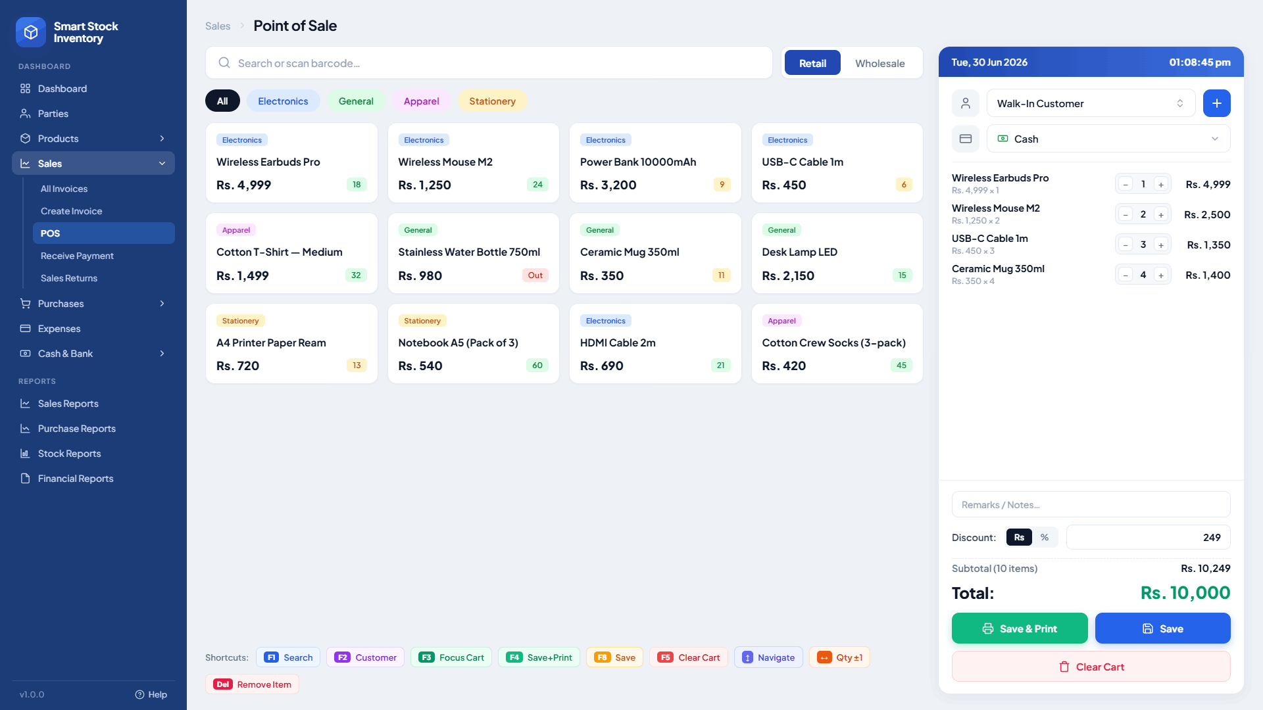
Task: Add Notebook A5 (Pack of 3) to cart
Action: point(474,344)
